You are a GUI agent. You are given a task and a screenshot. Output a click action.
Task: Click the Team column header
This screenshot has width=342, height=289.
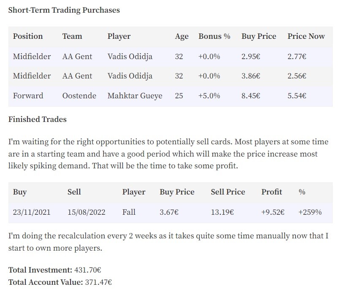click(x=72, y=36)
